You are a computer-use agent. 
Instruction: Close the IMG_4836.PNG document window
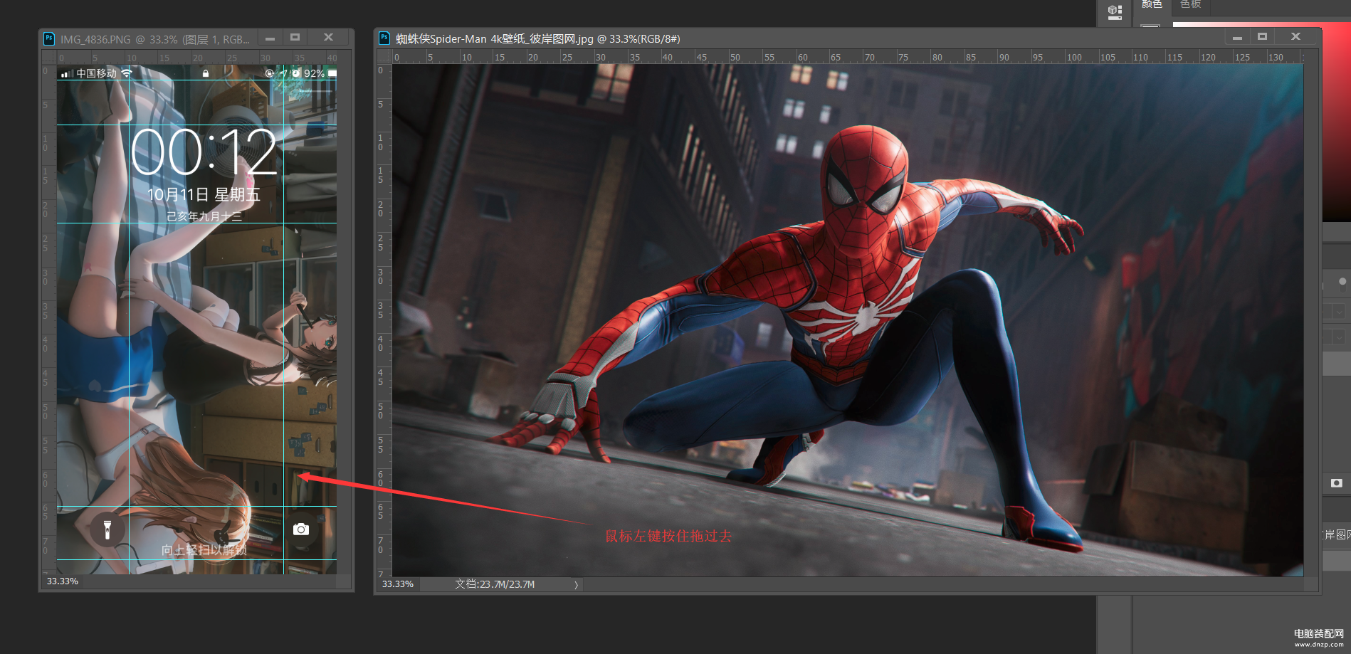328,37
